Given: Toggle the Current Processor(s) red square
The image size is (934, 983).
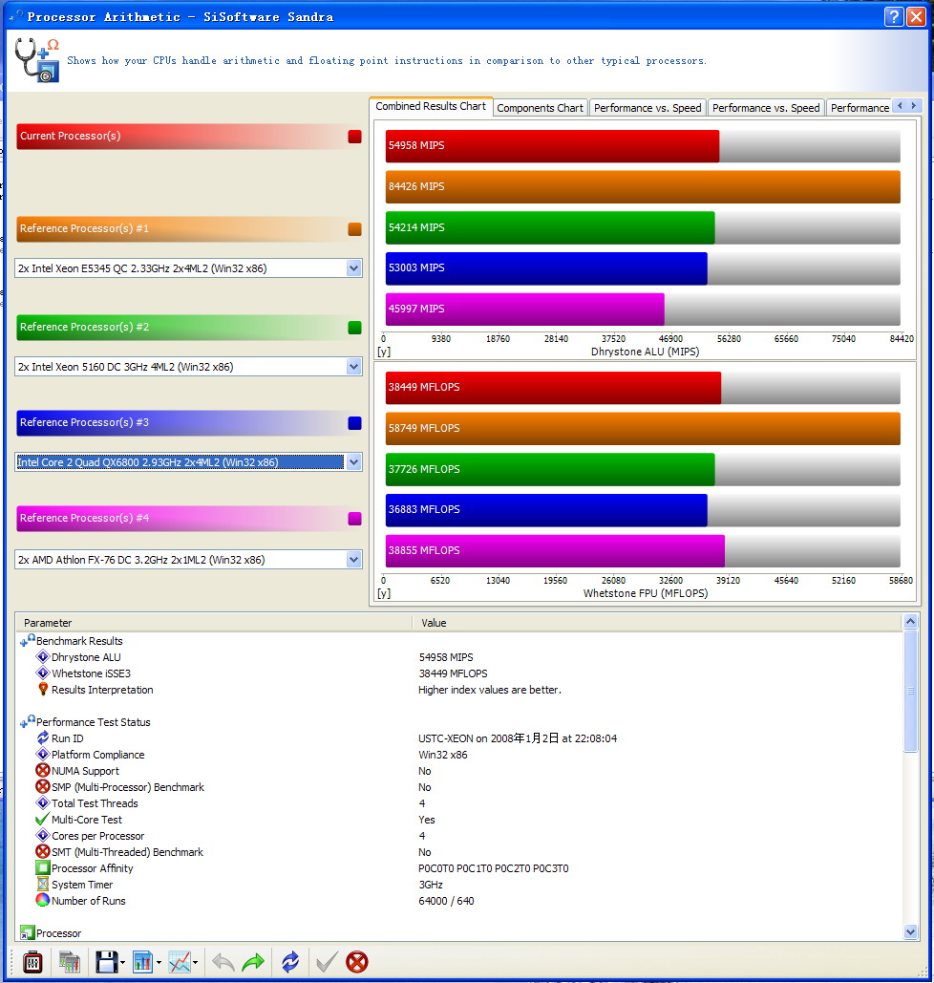Looking at the screenshot, I should coord(355,137).
